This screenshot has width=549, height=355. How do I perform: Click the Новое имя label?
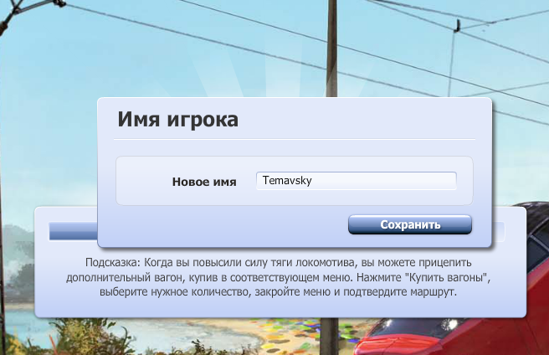204,182
